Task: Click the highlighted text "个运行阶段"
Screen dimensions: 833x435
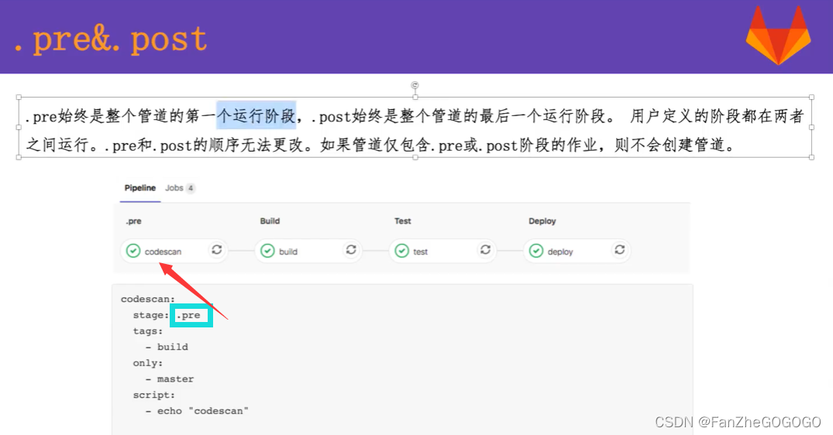Action: click(256, 115)
